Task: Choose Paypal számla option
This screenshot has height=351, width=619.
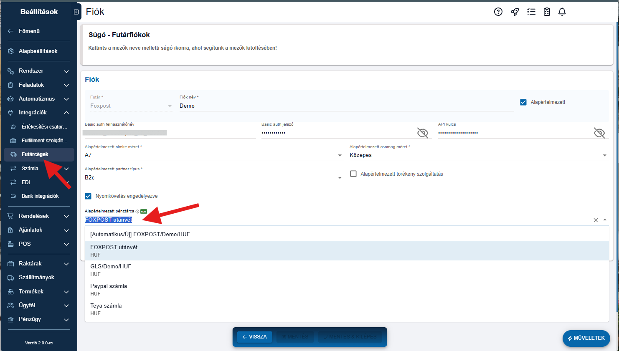Action: (x=109, y=289)
